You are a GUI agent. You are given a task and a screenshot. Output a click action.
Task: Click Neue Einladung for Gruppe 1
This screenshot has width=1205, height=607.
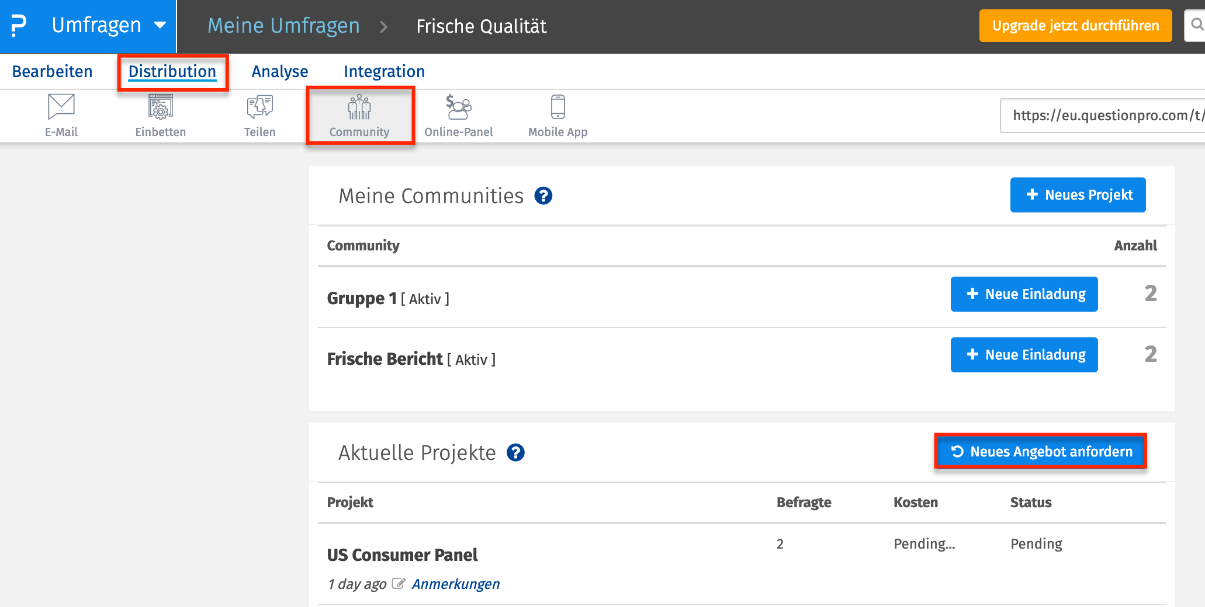(1024, 294)
